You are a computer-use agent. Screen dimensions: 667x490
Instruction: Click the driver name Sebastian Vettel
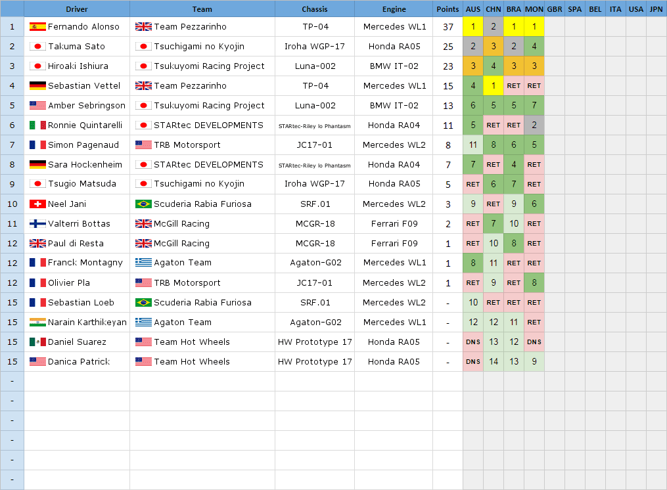(84, 86)
